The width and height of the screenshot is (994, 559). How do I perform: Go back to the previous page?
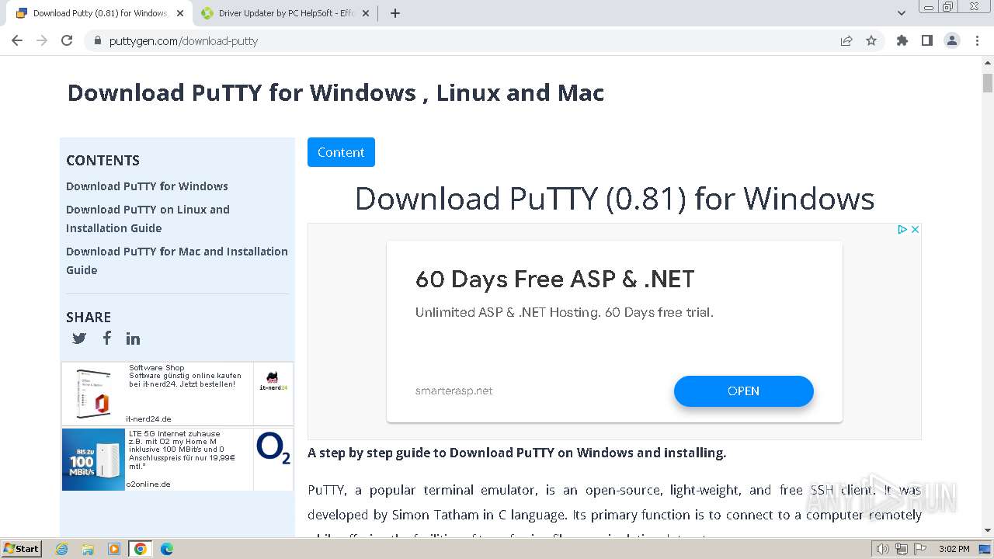click(x=17, y=40)
